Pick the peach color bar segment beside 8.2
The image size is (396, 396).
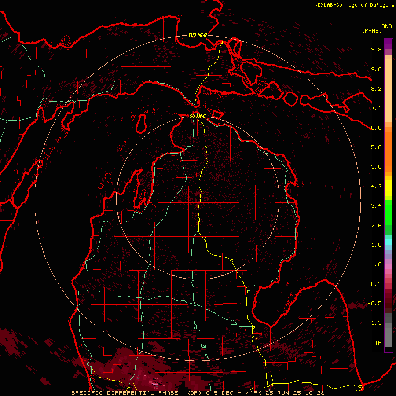click(x=389, y=90)
